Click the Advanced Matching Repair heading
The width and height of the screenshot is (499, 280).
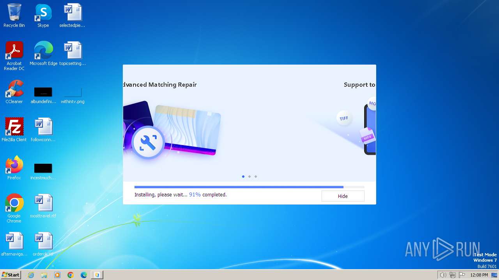pos(160,85)
